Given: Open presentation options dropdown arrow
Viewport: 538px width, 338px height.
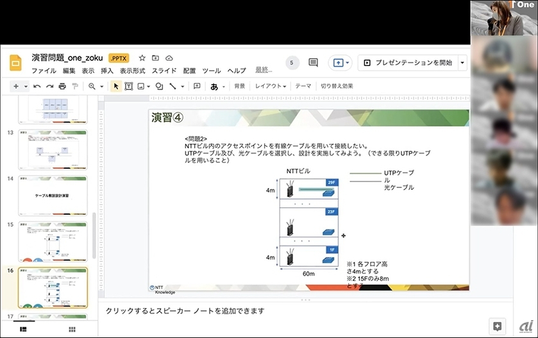Looking at the screenshot, I should tap(462, 63).
